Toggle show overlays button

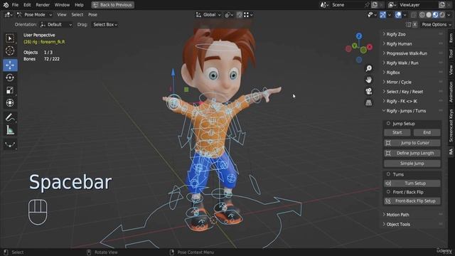[398, 15]
